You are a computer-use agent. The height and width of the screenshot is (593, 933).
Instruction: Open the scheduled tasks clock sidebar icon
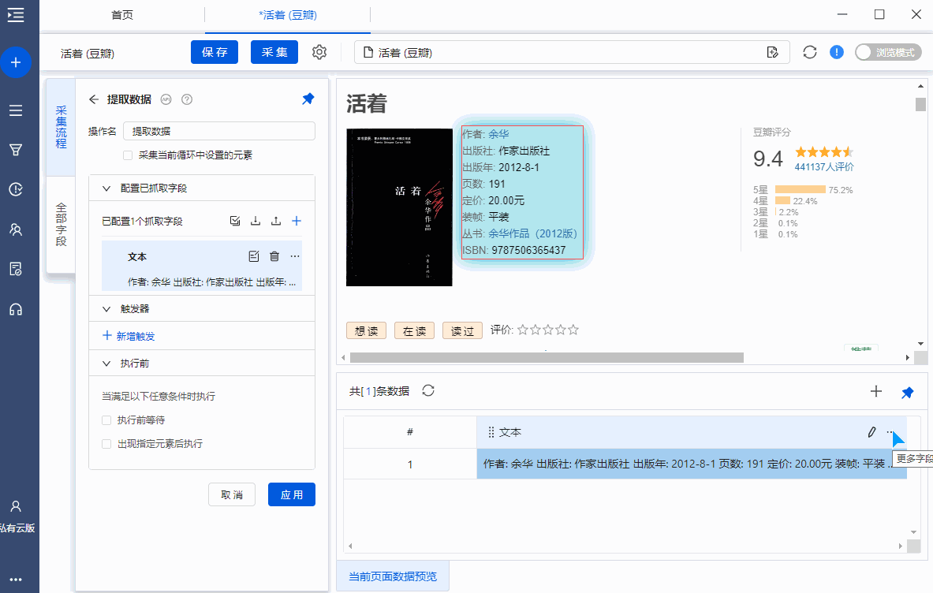16,190
